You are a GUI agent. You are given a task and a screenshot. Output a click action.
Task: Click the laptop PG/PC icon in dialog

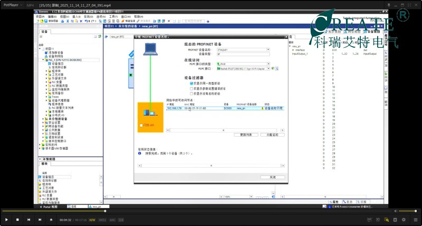tap(150, 49)
